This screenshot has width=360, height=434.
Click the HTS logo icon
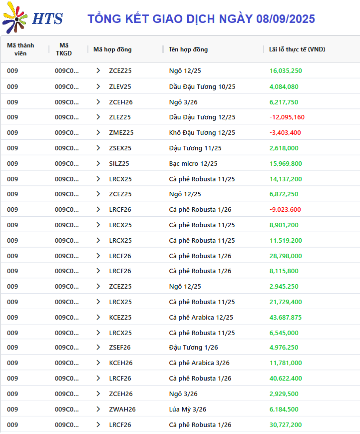coord(15,17)
